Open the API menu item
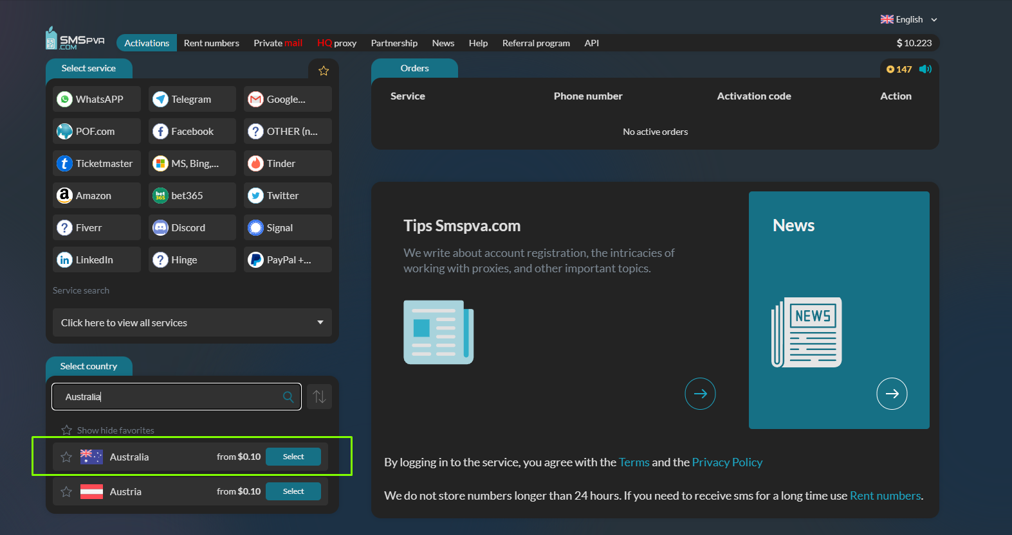The width and height of the screenshot is (1012, 535). 592,43
